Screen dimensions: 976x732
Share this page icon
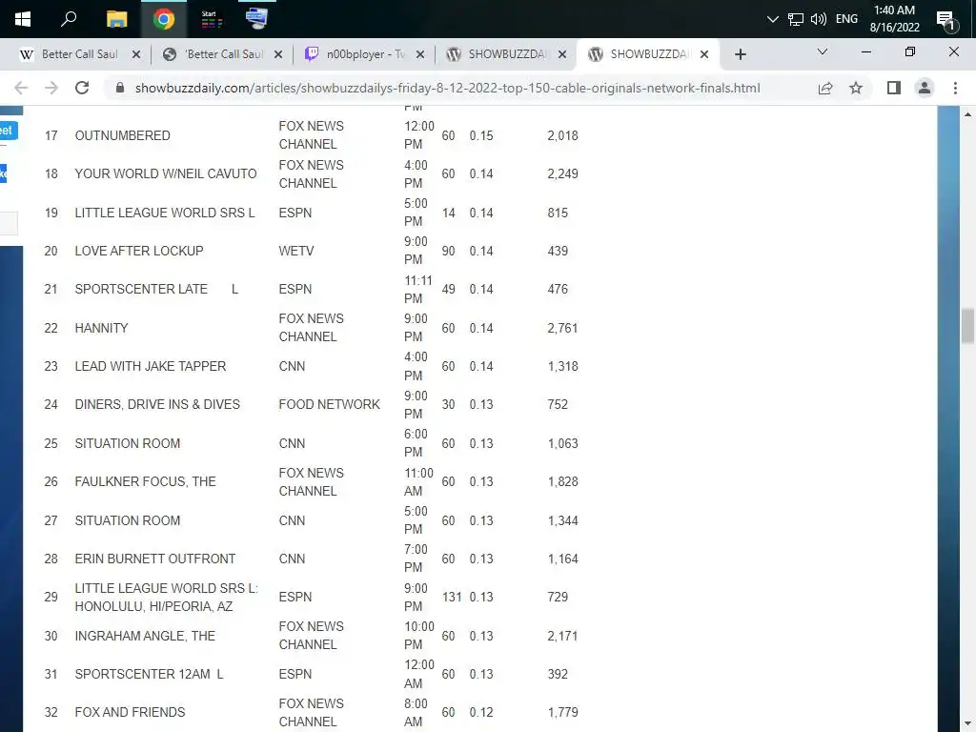[x=825, y=89]
